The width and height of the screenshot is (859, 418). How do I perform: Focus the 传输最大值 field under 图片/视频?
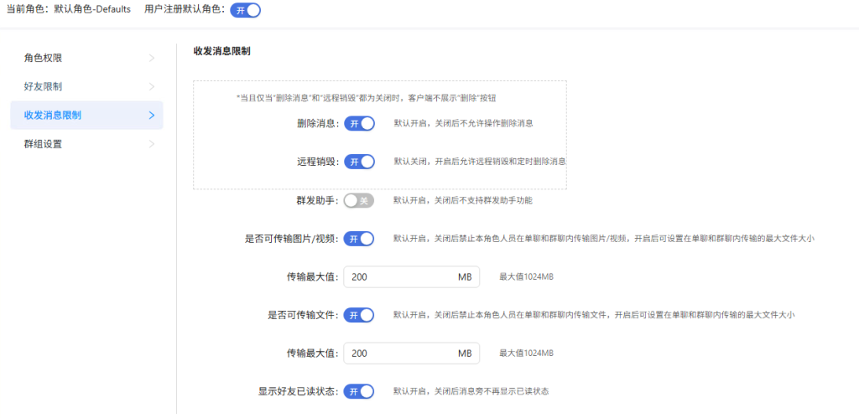(411, 276)
